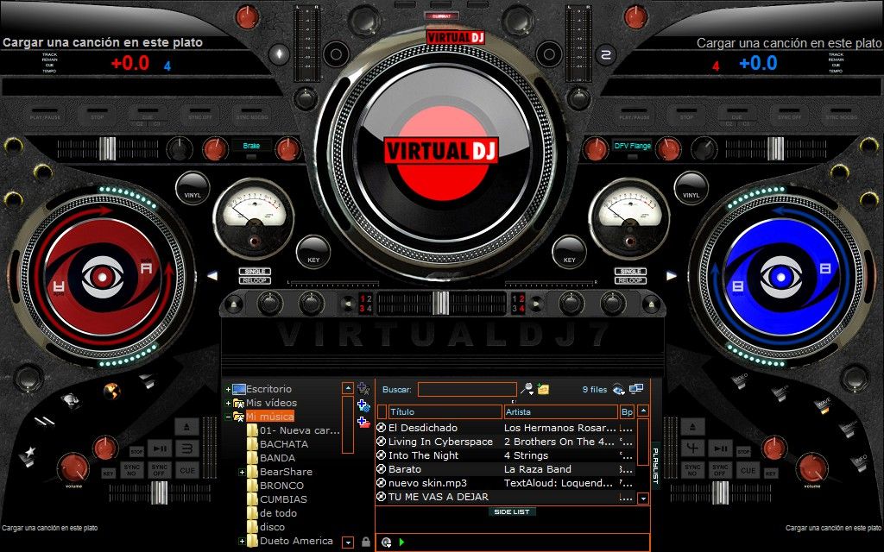Click the left eject button near crossfader
Image resolution: width=884 pixels, height=552 pixels.
[233, 304]
